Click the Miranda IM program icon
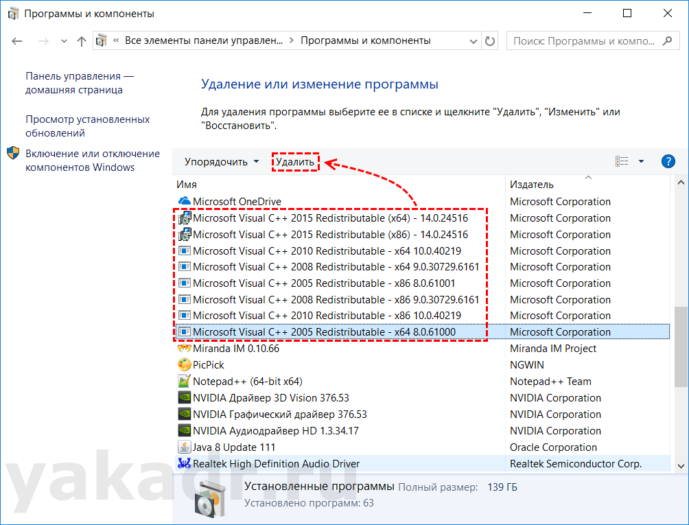The height and width of the screenshot is (525, 689). click(x=184, y=349)
